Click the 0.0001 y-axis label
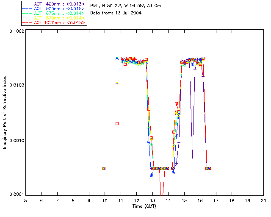This screenshot has width=271, height=217. coord(17,195)
